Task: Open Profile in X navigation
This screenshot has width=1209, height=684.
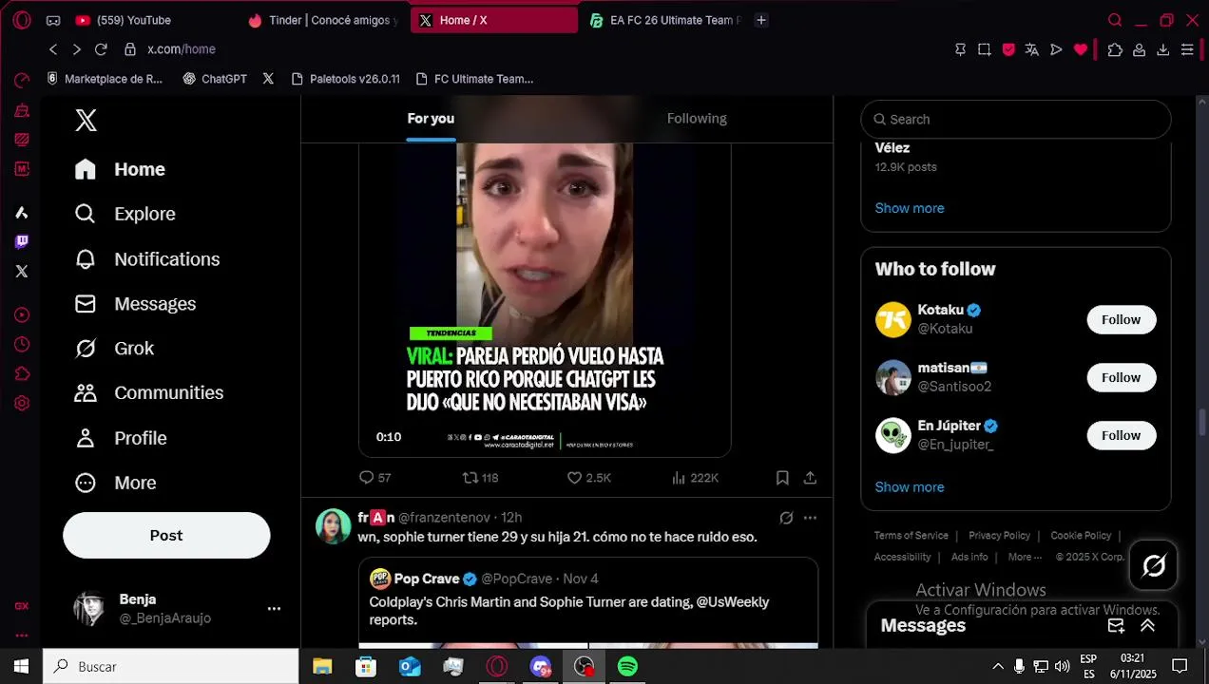Action: [x=121, y=438]
